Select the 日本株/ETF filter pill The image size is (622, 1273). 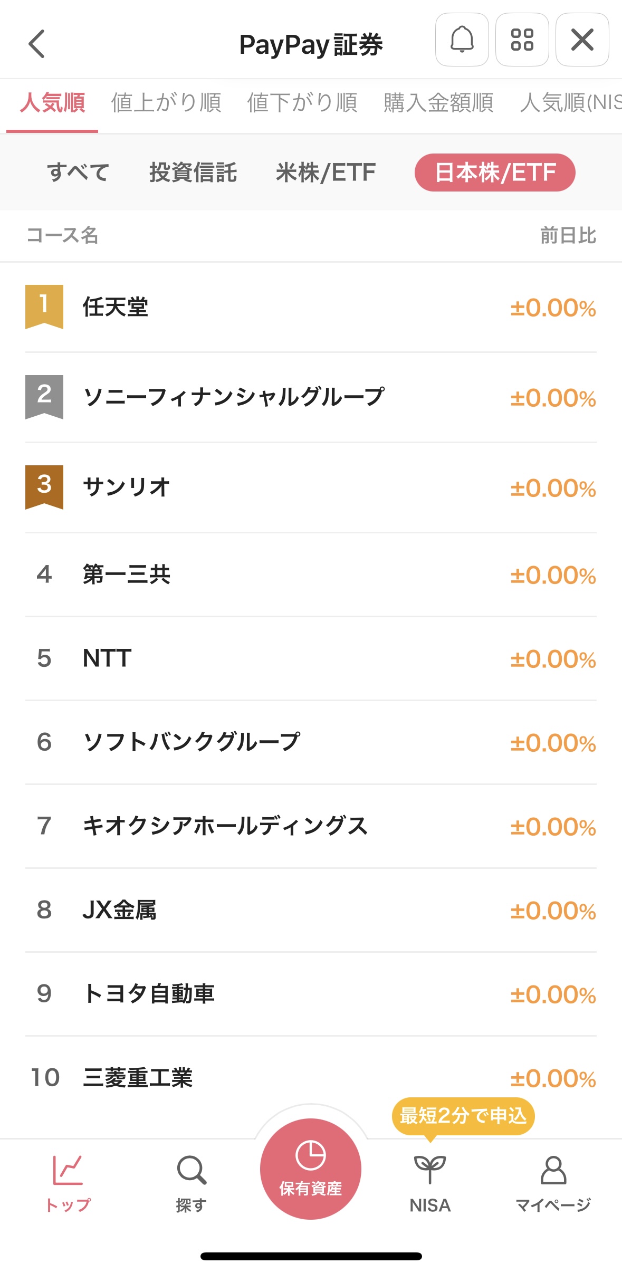[495, 173]
